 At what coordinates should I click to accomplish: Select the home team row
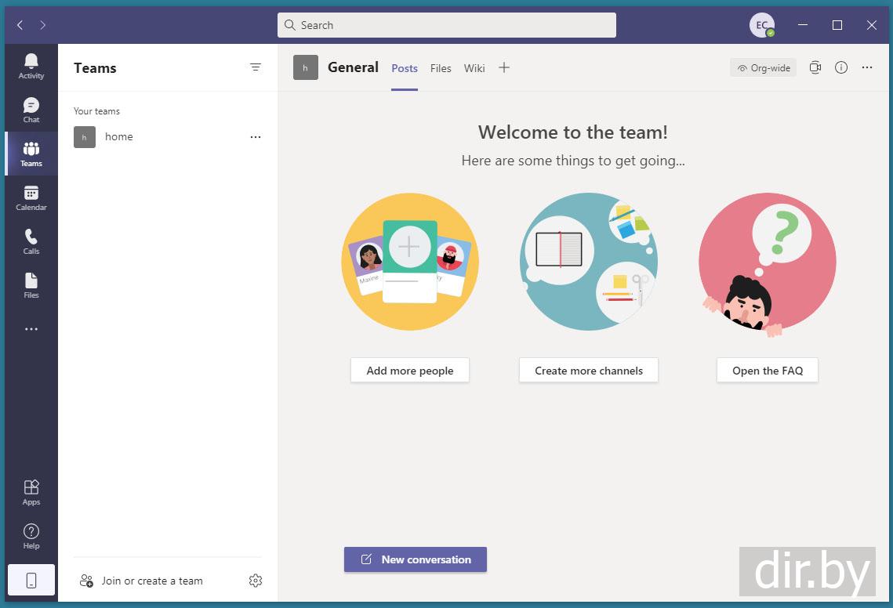168,137
